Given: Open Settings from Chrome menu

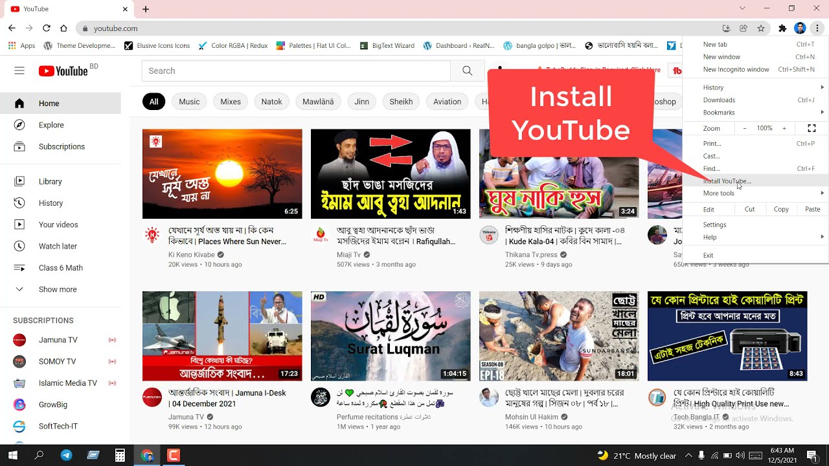Looking at the screenshot, I should (756, 225).
